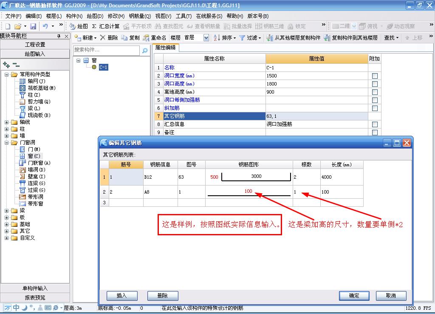
Task: Expand the 轴线 folder node
Action: tap(7, 122)
